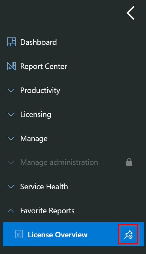Click the locked Manage administration label
The image size is (146, 254).
[59, 162]
